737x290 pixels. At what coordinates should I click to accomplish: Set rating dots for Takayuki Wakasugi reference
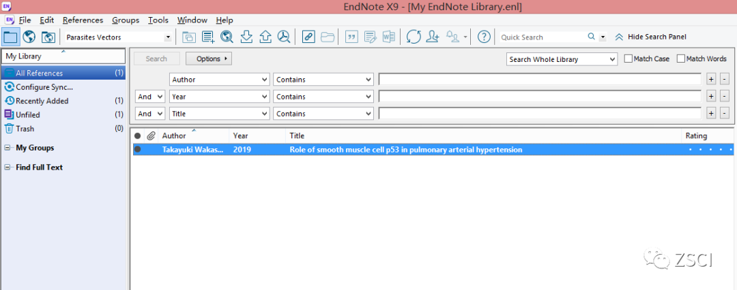(x=710, y=150)
